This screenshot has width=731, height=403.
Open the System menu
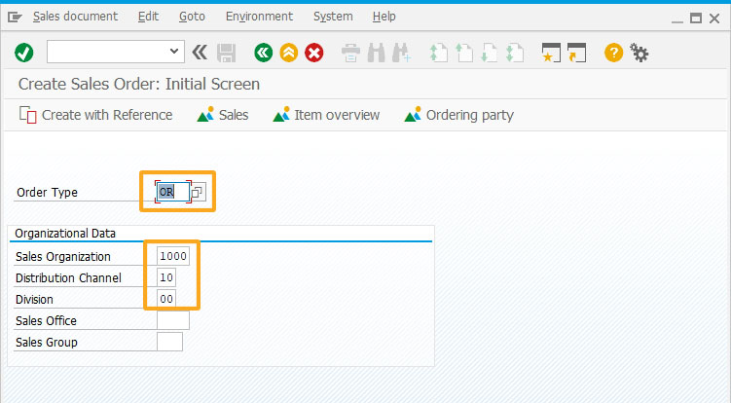(x=333, y=17)
